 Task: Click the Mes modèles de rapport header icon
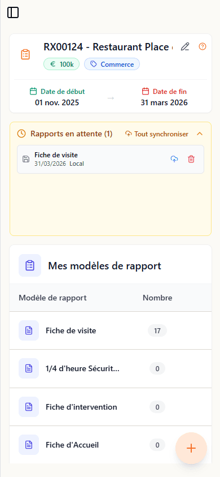[30, 265]
